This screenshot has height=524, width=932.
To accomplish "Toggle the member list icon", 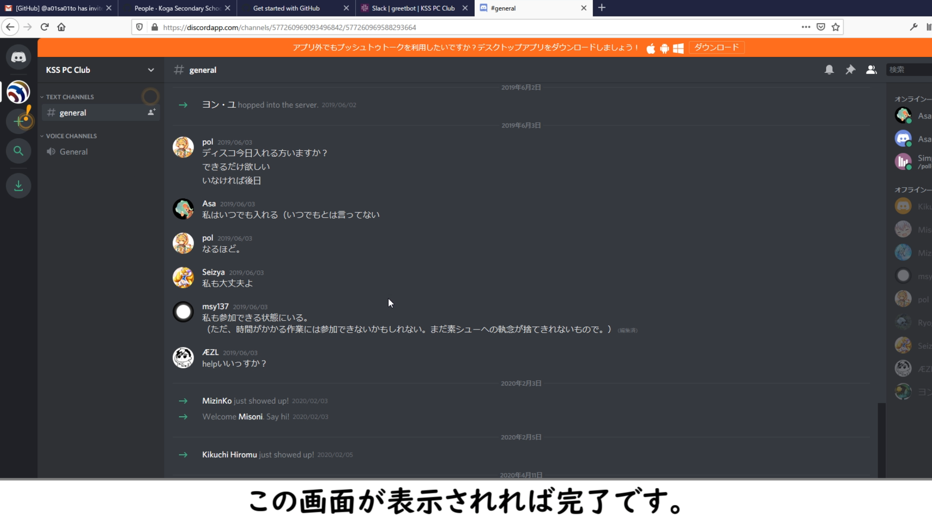I will (x=871, y=70).
